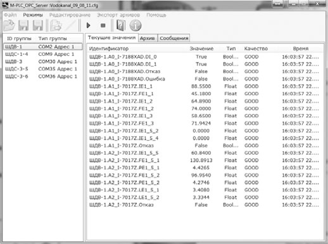Image resolution: width=328 pixels, height=244 pixels.
Task: Switch to the Сообщения tab
Action: [x=174, y=38]
